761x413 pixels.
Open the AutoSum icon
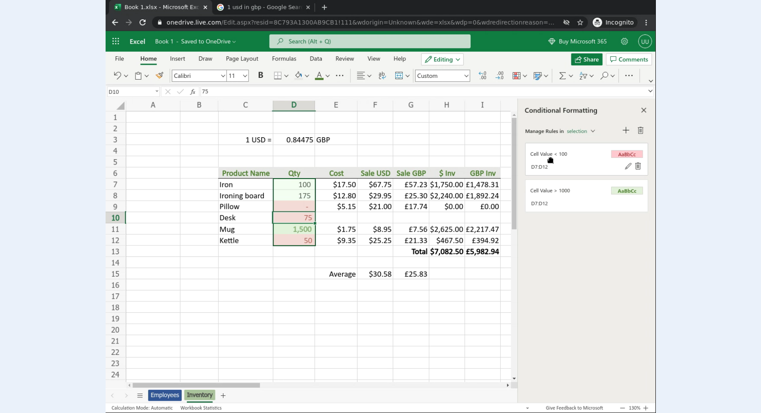point(563,76)
